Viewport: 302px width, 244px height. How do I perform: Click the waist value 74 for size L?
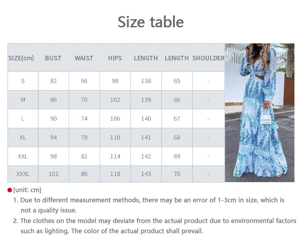[84, 119]
